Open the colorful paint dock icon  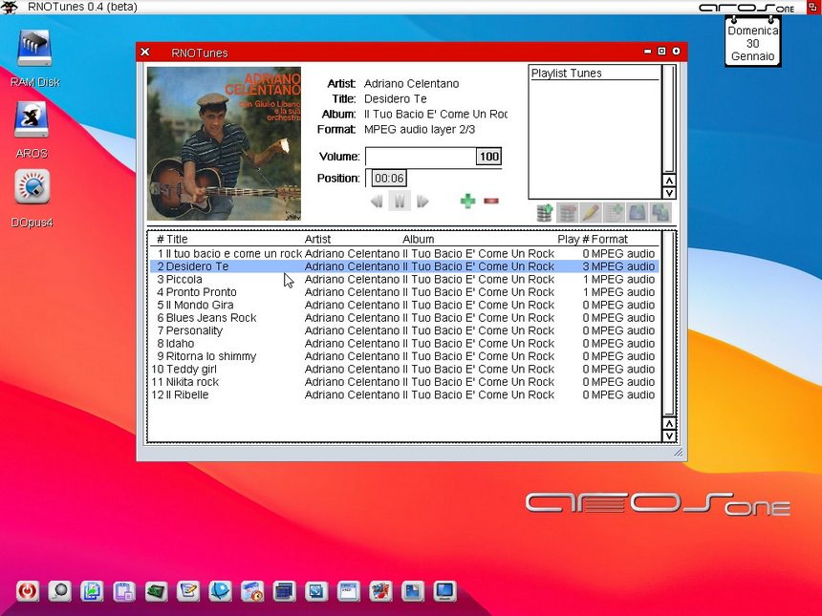(380, 591)
